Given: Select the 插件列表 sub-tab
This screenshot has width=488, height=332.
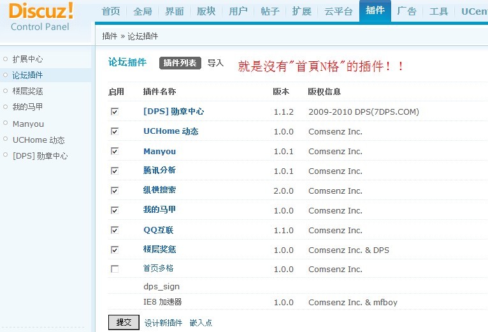Looking at the screenshot, I should [180, 63].
